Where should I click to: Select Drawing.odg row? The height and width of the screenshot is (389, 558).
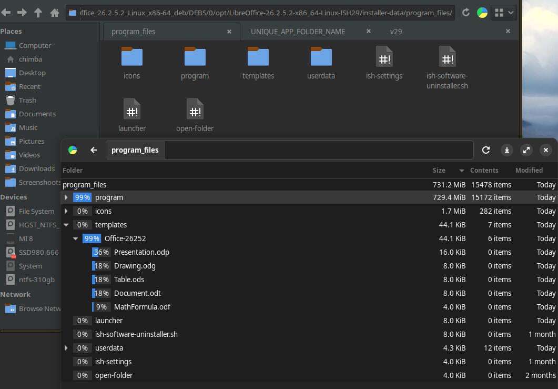point(309,266)
